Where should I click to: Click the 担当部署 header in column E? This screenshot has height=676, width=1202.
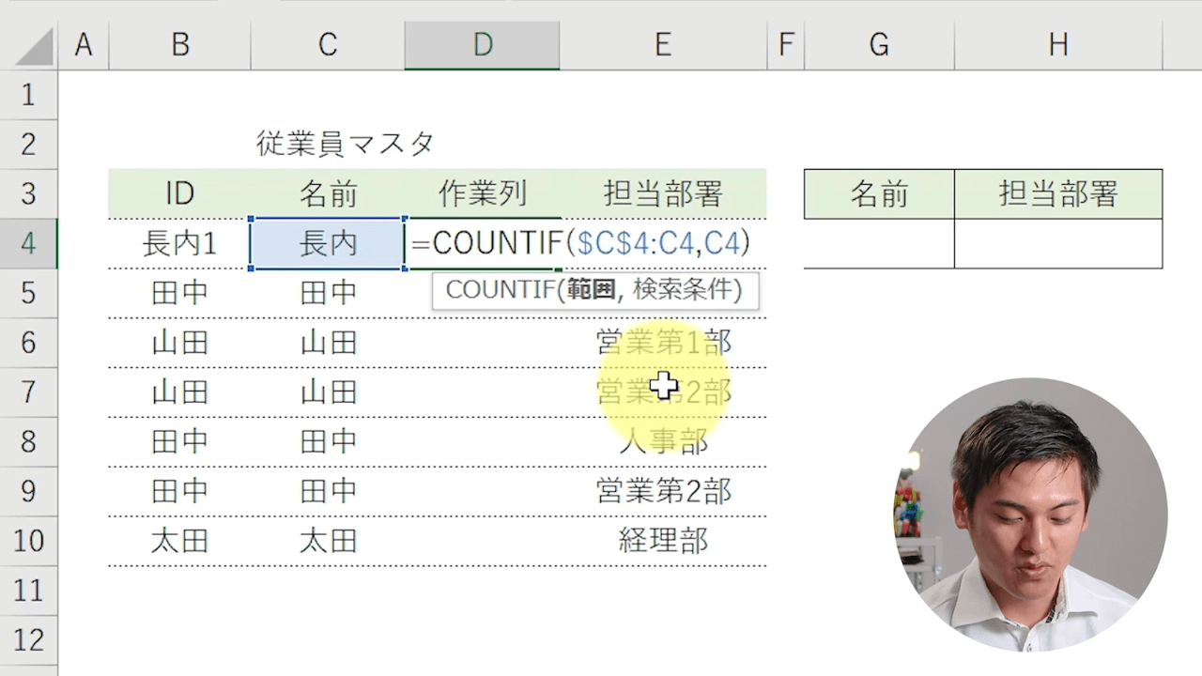coord(663,194)
